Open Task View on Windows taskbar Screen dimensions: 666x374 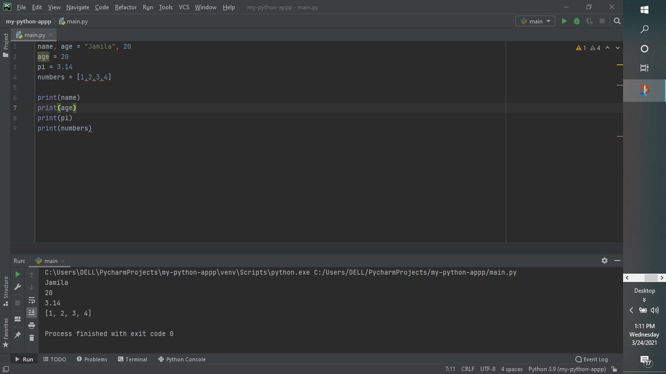[x=644, y=68]
